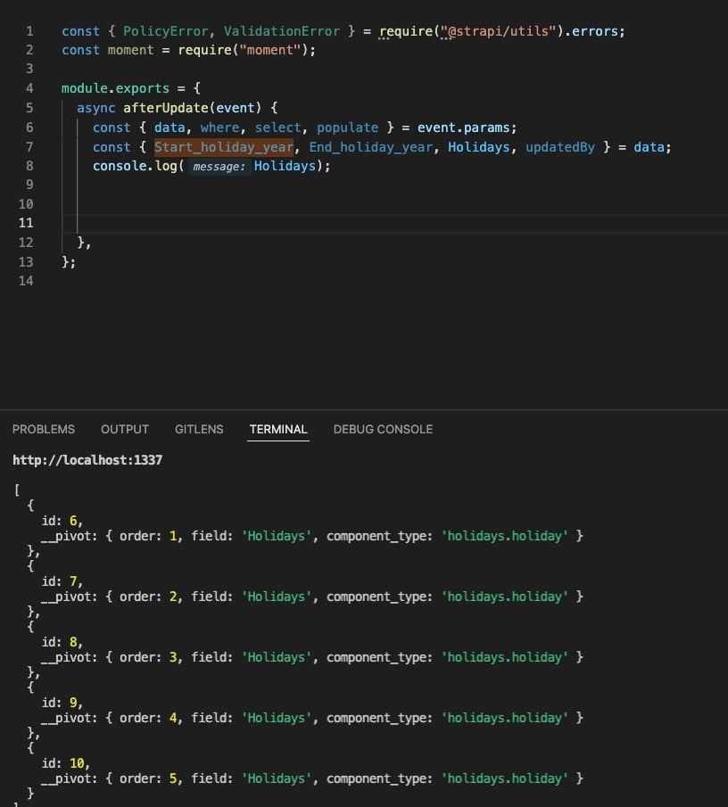Click module.exports on line 4
This screenshot has width=728, height=807.
pyautogui.click(x=115, y=88)
